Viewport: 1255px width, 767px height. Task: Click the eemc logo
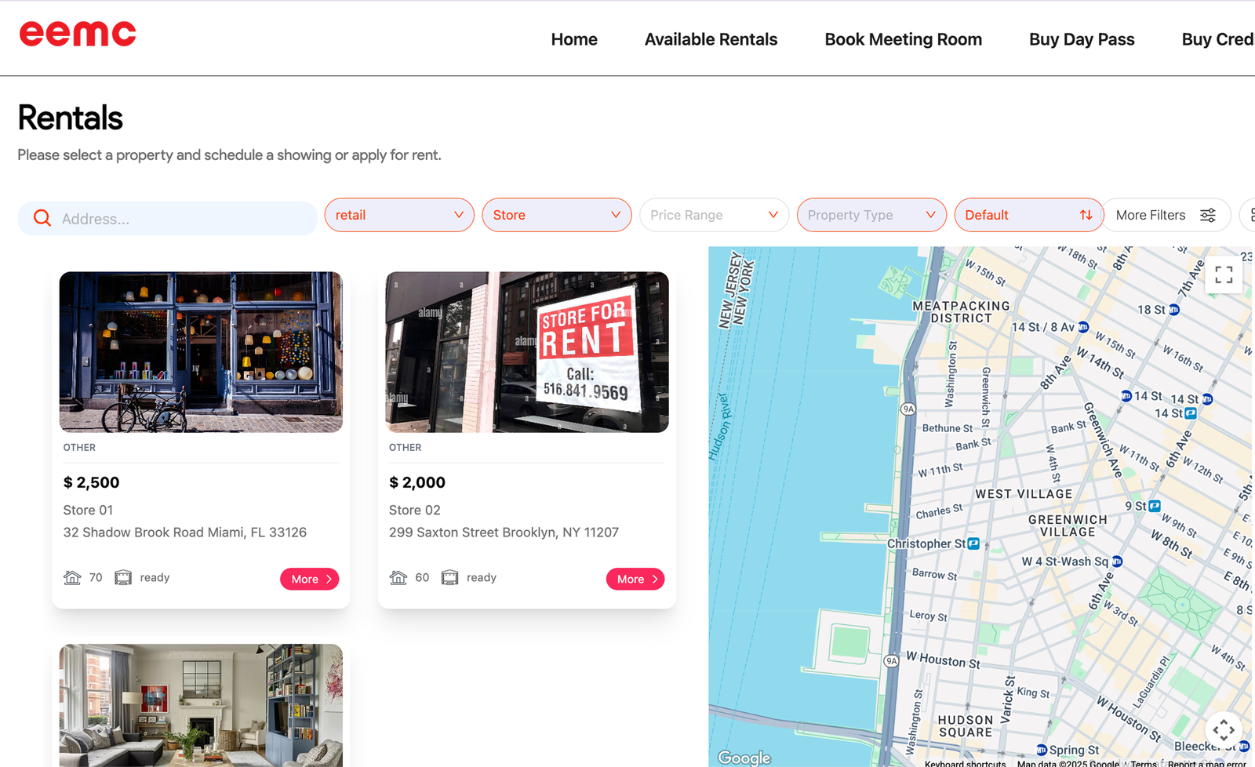tap(78, 34)
